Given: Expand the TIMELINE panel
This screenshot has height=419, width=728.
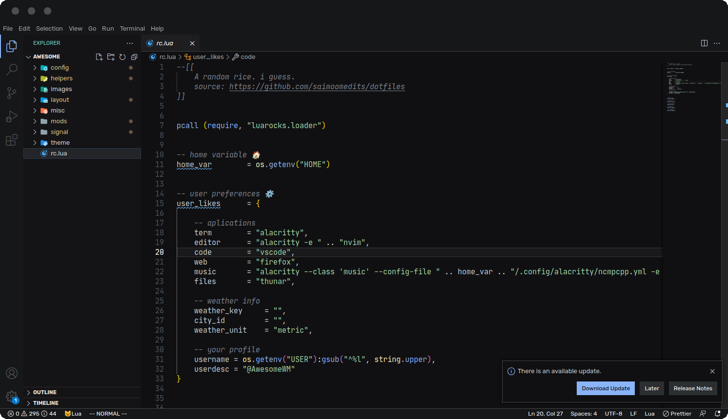Looking at the screenshot, I should [x=82, y=403].
